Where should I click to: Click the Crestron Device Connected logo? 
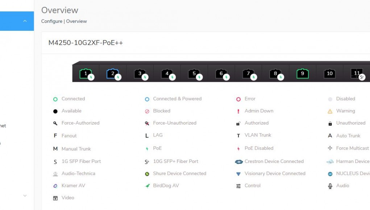coord(239,162)
